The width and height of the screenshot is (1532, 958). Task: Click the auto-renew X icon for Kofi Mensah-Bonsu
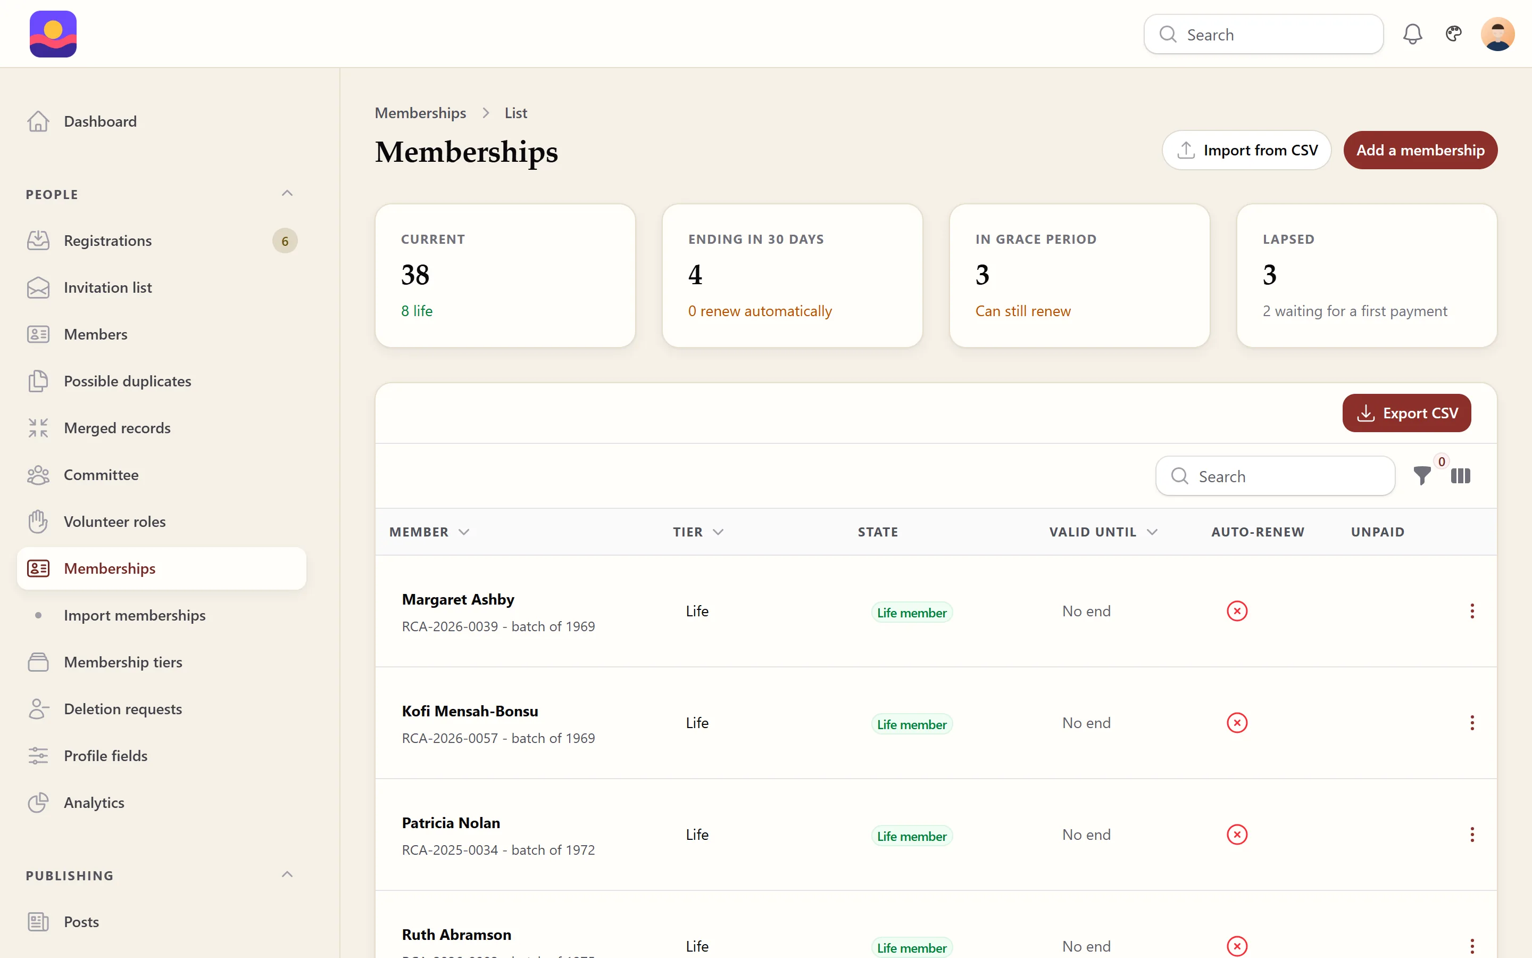pos(1237,723)
